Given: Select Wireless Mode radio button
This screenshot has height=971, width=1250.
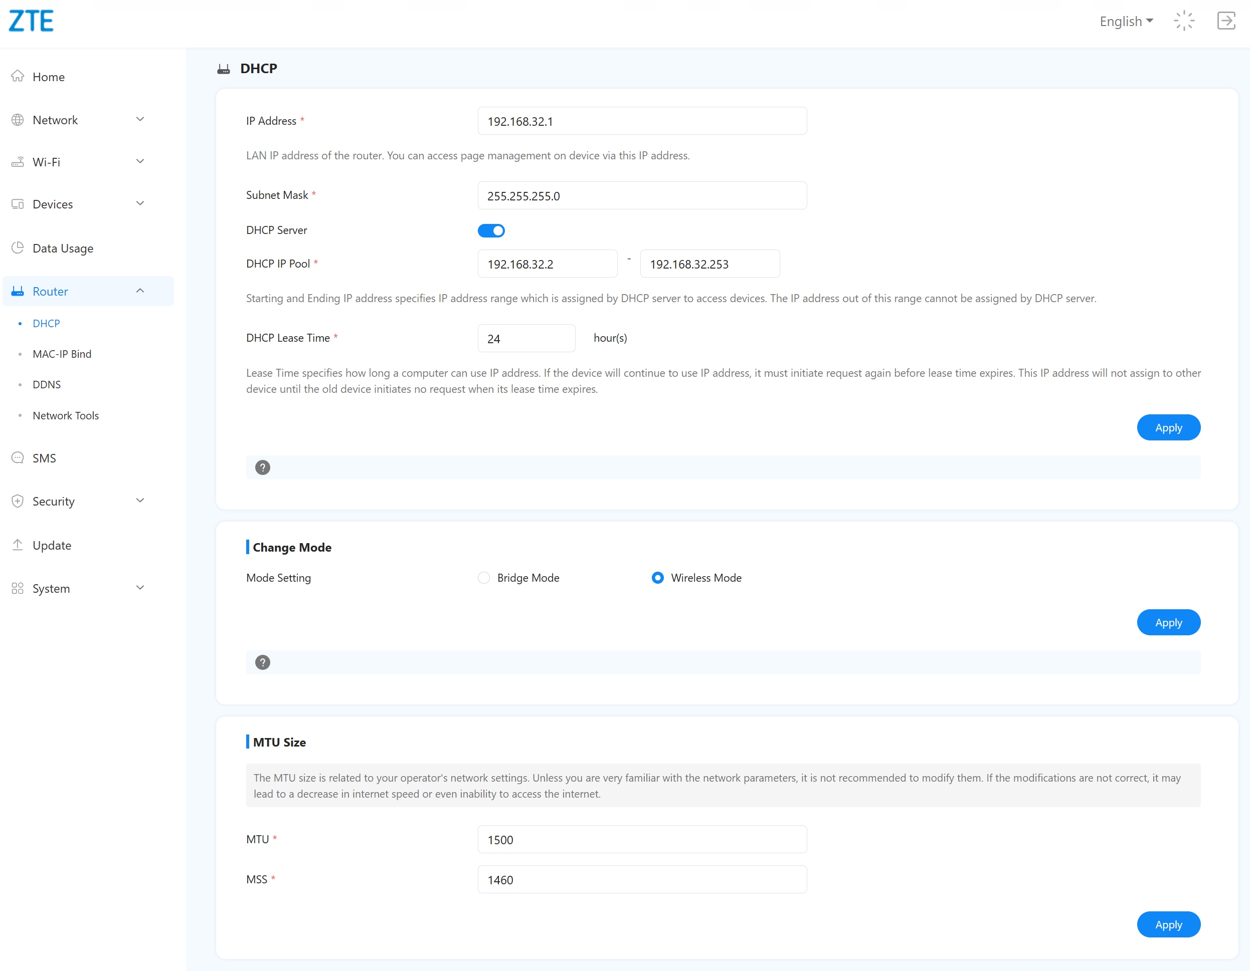Looking at the screenshot, I should click(x=658, y=578).
